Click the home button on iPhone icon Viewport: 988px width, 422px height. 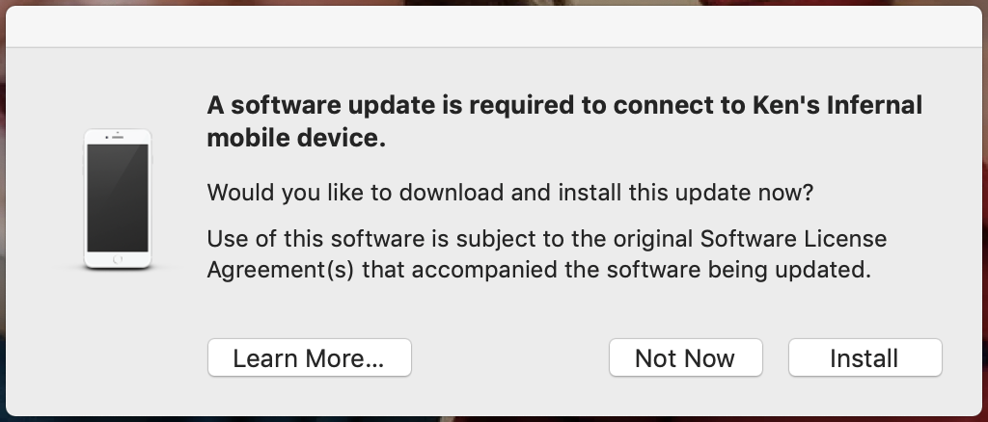pos(119,259)
